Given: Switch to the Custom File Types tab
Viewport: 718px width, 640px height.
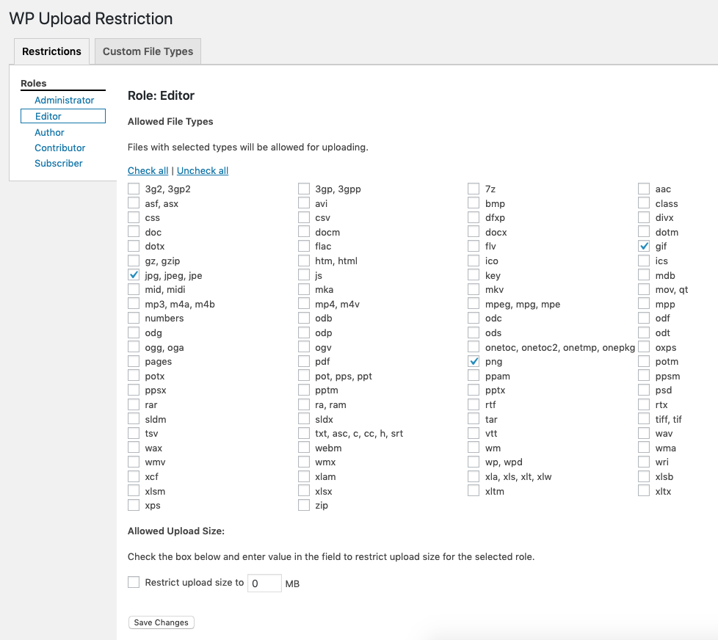Looking at the screenshot, I should point(147,51).
